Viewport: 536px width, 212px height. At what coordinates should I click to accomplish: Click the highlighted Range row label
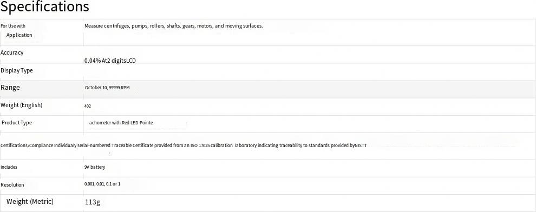pyautogui.click(x=10, y=88)
